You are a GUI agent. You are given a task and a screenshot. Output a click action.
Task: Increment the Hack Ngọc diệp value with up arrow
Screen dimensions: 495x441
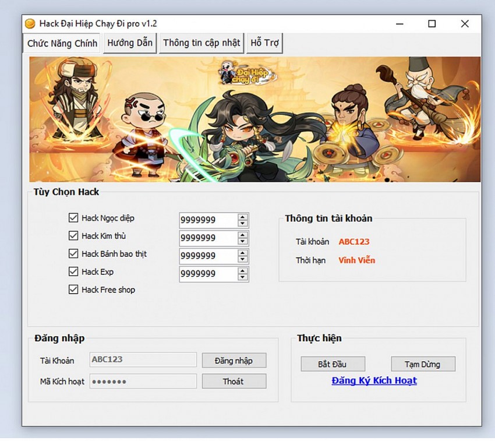pyautogui.click(x=244, y=217)
